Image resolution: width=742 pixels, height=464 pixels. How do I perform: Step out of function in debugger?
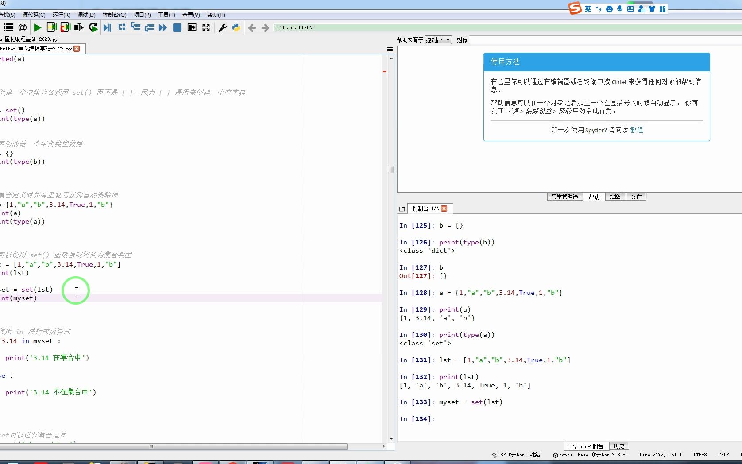(x=149, y=27)
